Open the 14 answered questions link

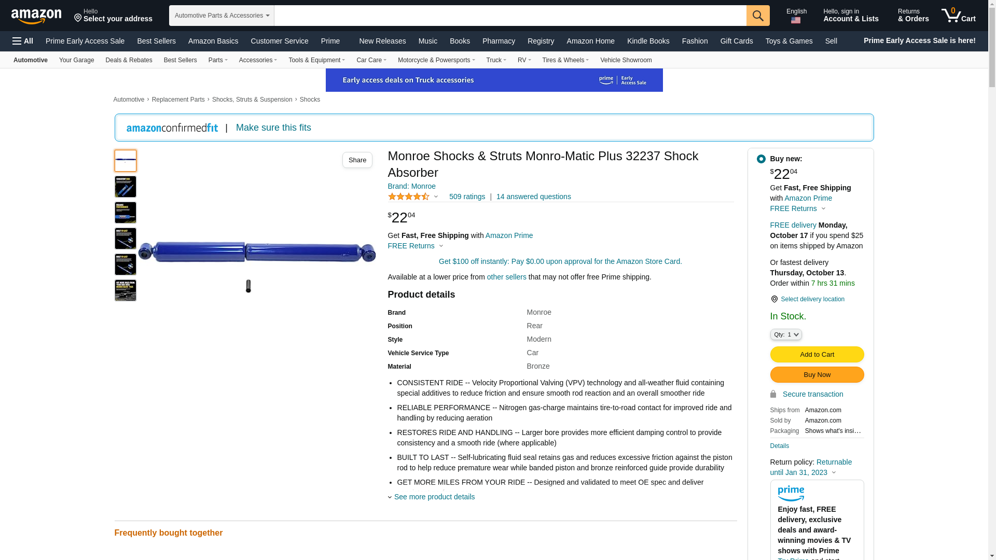(533, 197)
